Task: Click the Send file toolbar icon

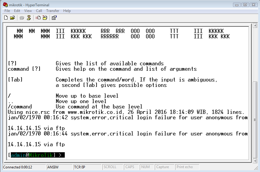Action: pos(38,18)
